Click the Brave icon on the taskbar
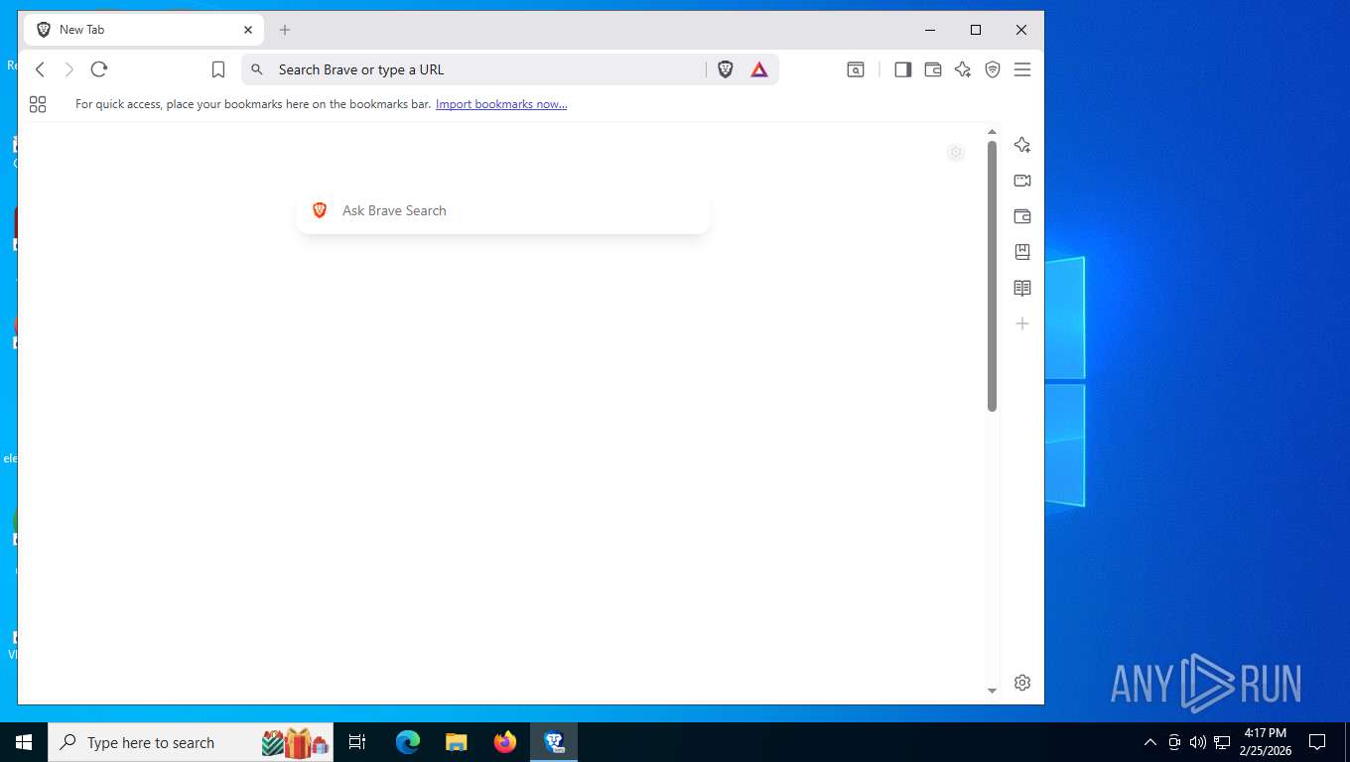1350x762 pixels. (554, 742)
